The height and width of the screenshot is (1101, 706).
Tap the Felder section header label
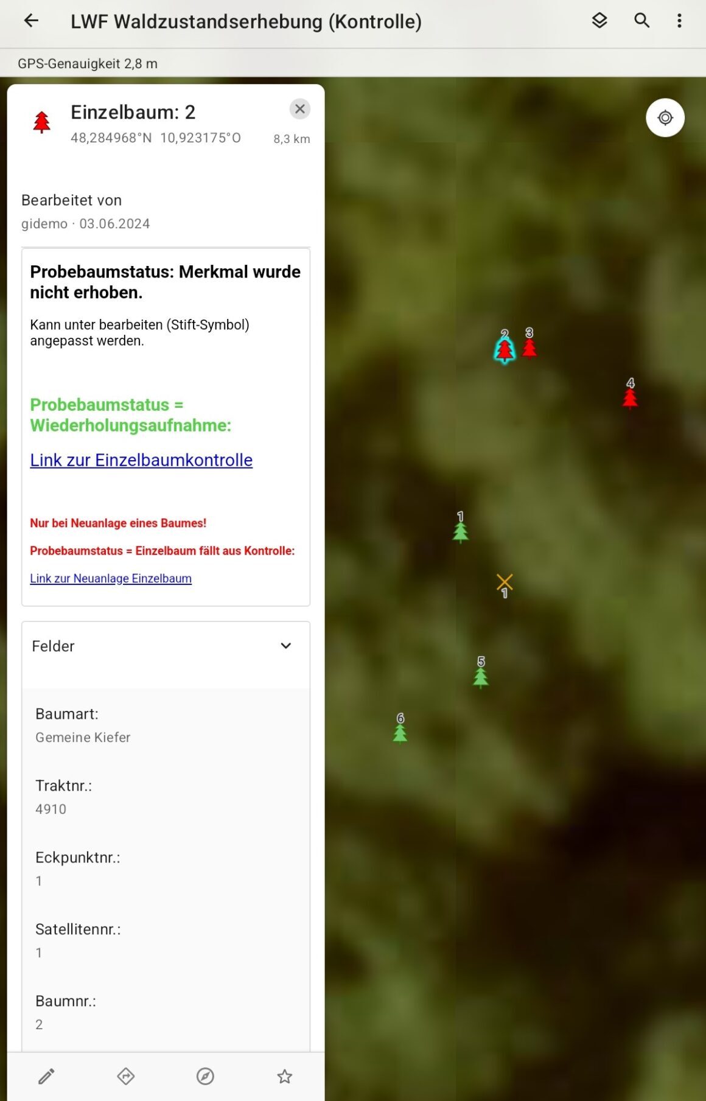[53, 646]
